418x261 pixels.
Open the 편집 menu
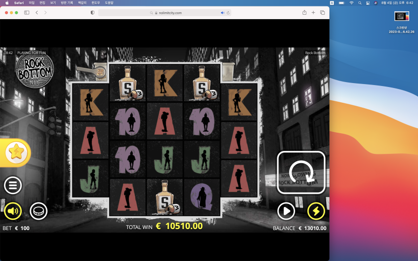point(42,2)
